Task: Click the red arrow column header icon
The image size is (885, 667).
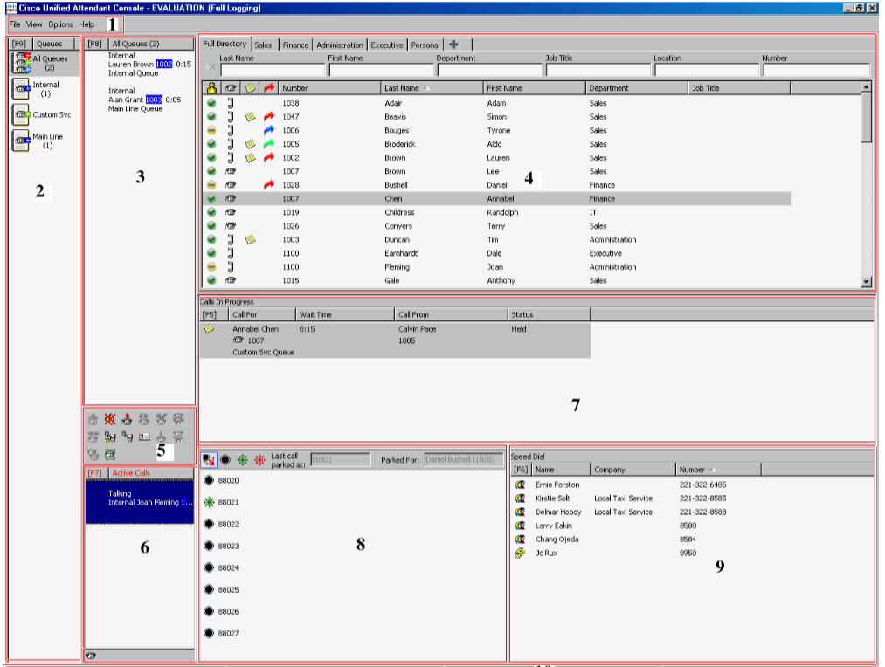Action: coord(269,88)
